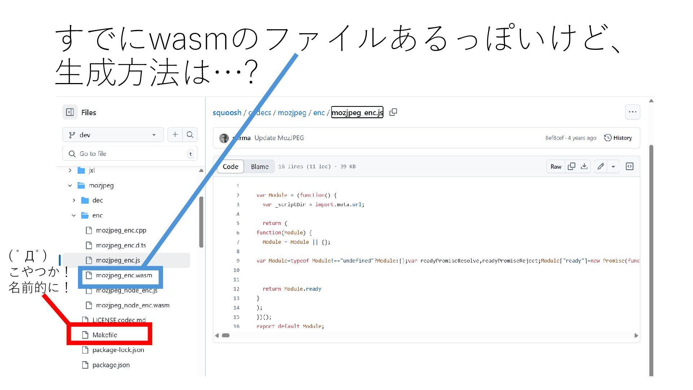693x390 pixels.
Task: Expand the jxl folder chevron
Action: (x=70, y=170)
